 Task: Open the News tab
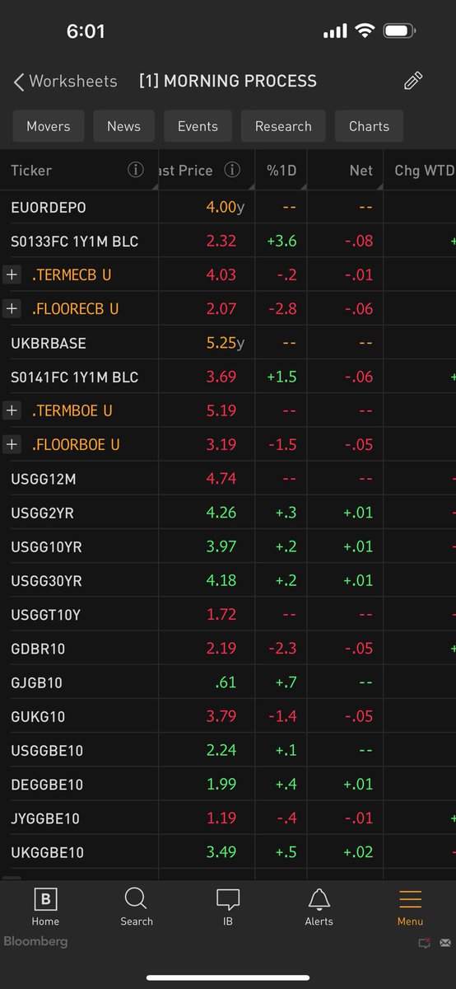123,126
